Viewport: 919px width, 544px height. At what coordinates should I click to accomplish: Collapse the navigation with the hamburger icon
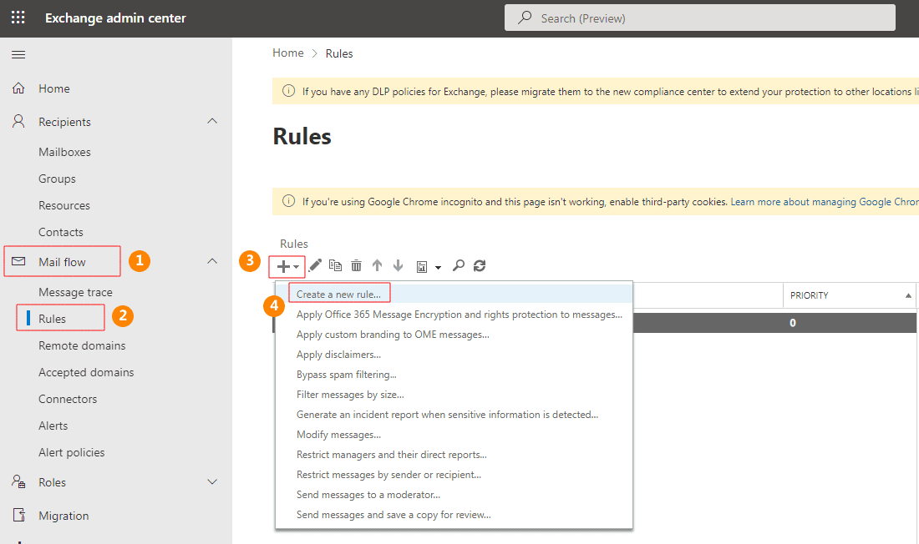(18, 54)
